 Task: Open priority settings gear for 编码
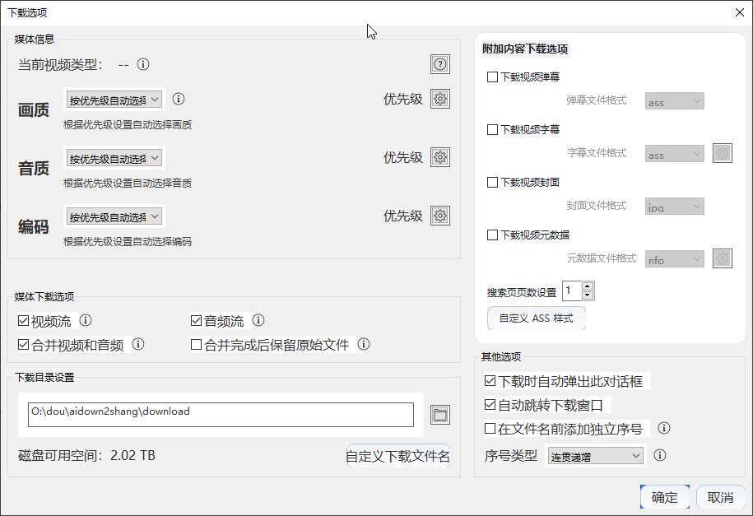(440, 216)
